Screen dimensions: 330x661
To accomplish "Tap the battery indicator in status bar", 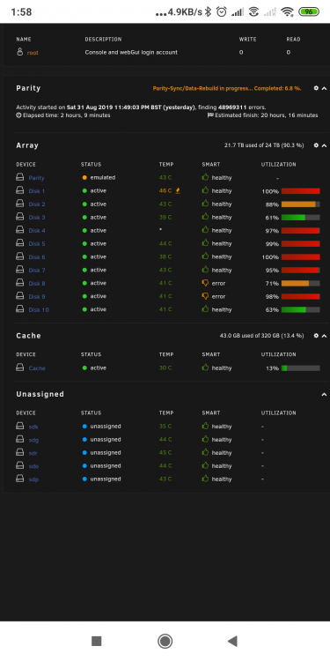I will point(309,11).
